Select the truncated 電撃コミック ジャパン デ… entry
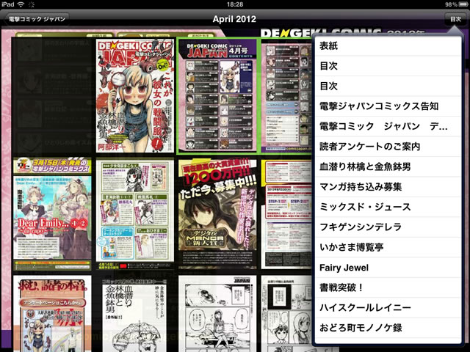 point(388,126)
